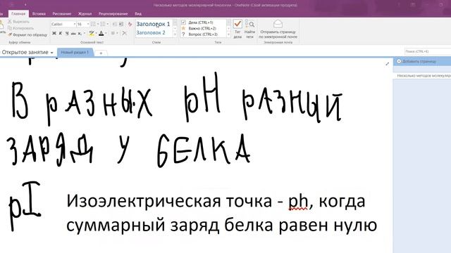Open Найти теги search

[x=249, y=29]
